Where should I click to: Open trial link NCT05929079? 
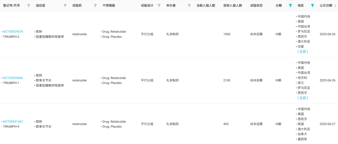click(13, 31)
